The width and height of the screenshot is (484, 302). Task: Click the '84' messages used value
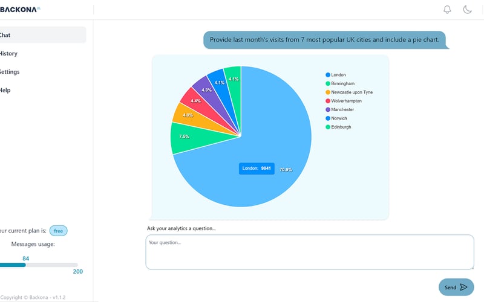25,259
